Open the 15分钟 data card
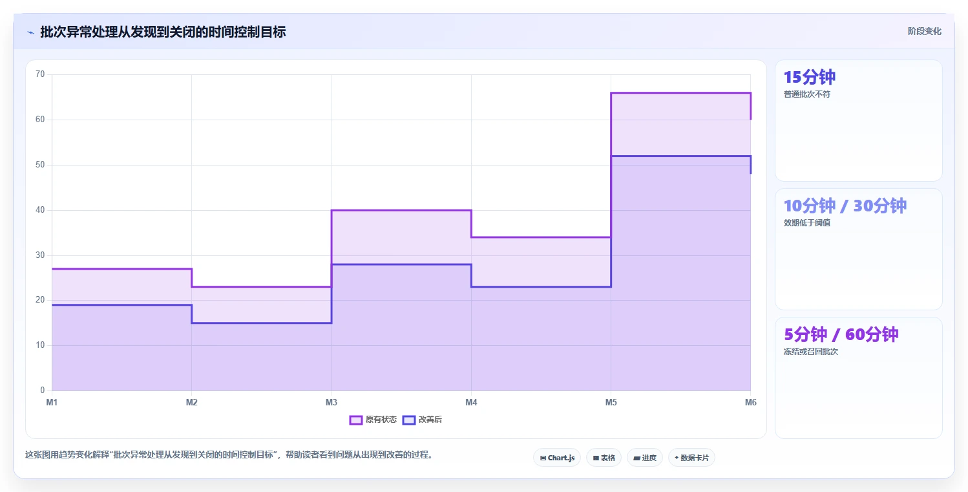This screenshot has width=968, height=492. (859, 120)
